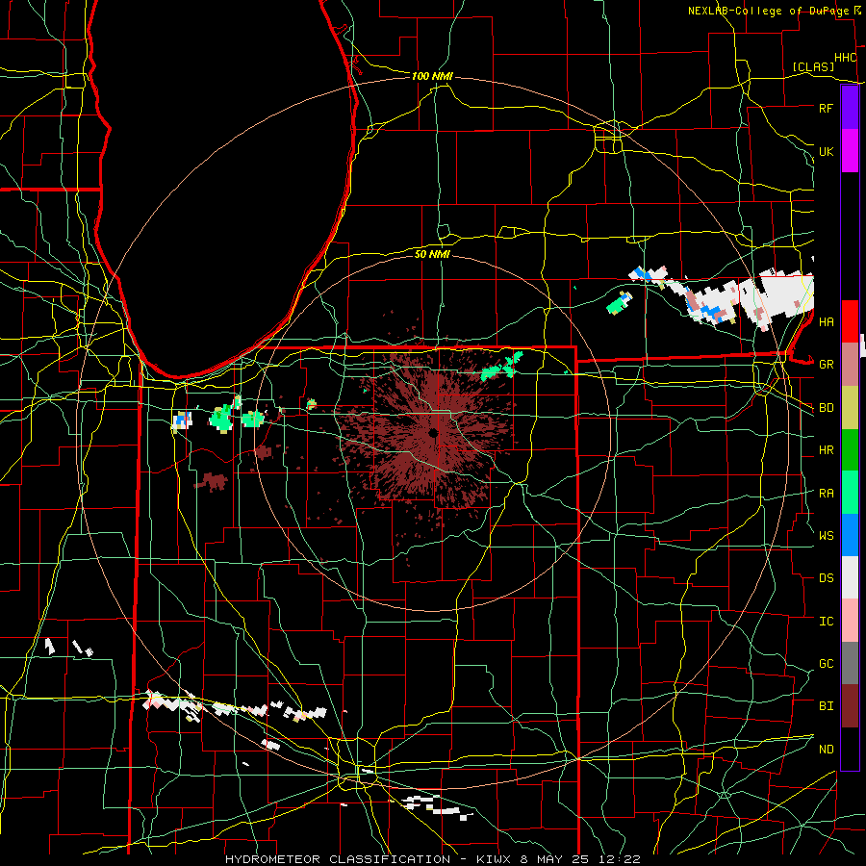Screen dimensions: 866x866
Task: Click the IC legend label
Action: coord(826,621)
